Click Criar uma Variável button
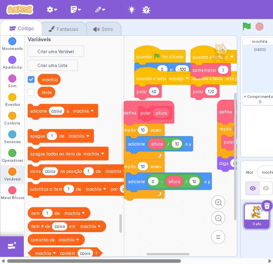The height and width of the screenshot is (264, 273). [56, 52]
